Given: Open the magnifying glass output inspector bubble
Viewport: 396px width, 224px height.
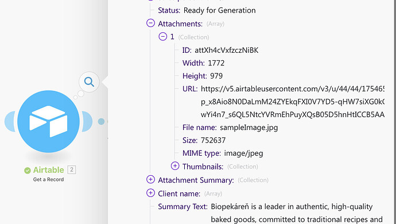Looking at the screenshot, I should coord(89,82).
